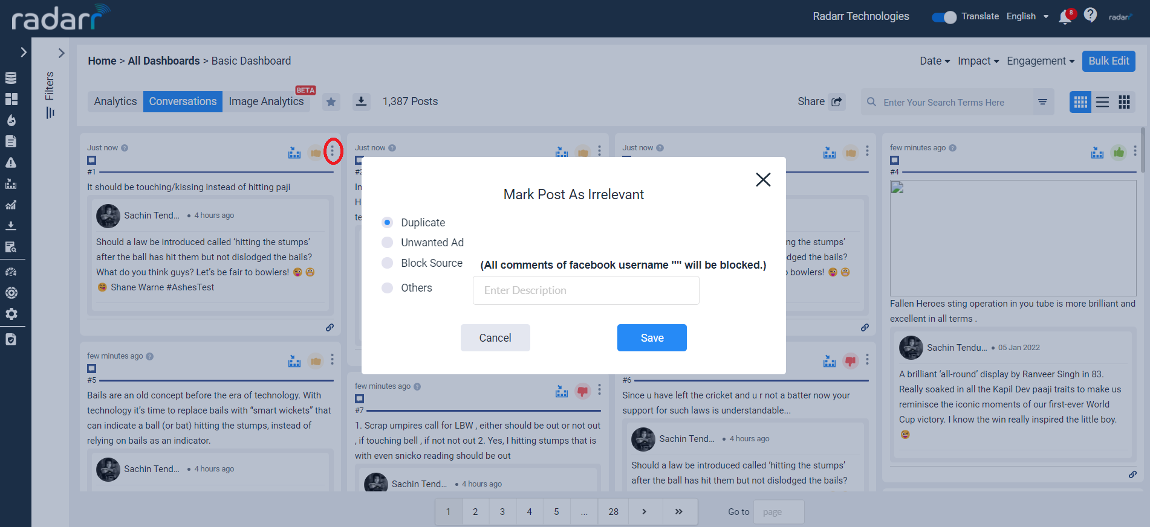Go to page 2

[475, 511]
